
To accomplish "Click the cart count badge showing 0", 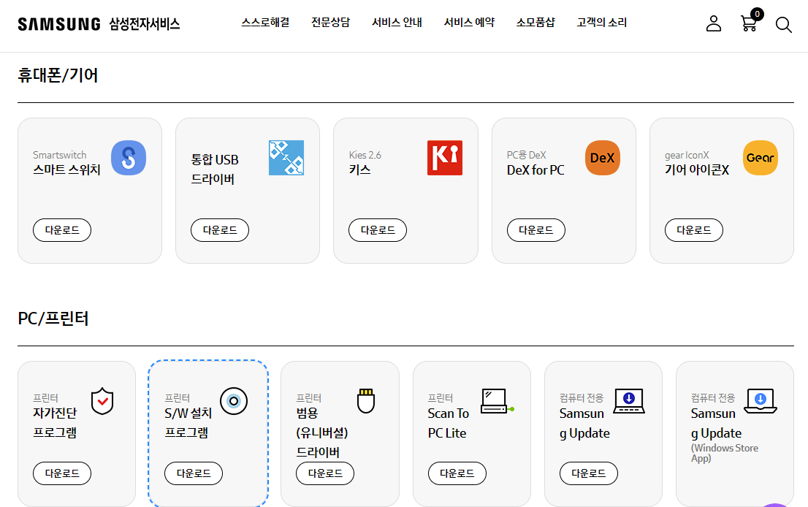I will 757,14.
